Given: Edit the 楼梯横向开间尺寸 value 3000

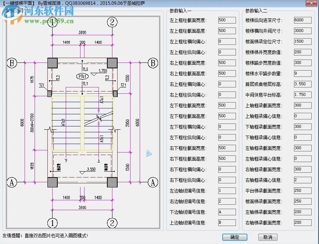Looking at the screenshot, I should (302, 31).
